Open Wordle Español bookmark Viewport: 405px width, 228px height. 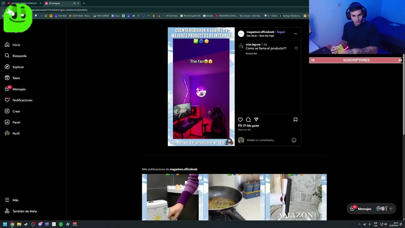(190, 16)
